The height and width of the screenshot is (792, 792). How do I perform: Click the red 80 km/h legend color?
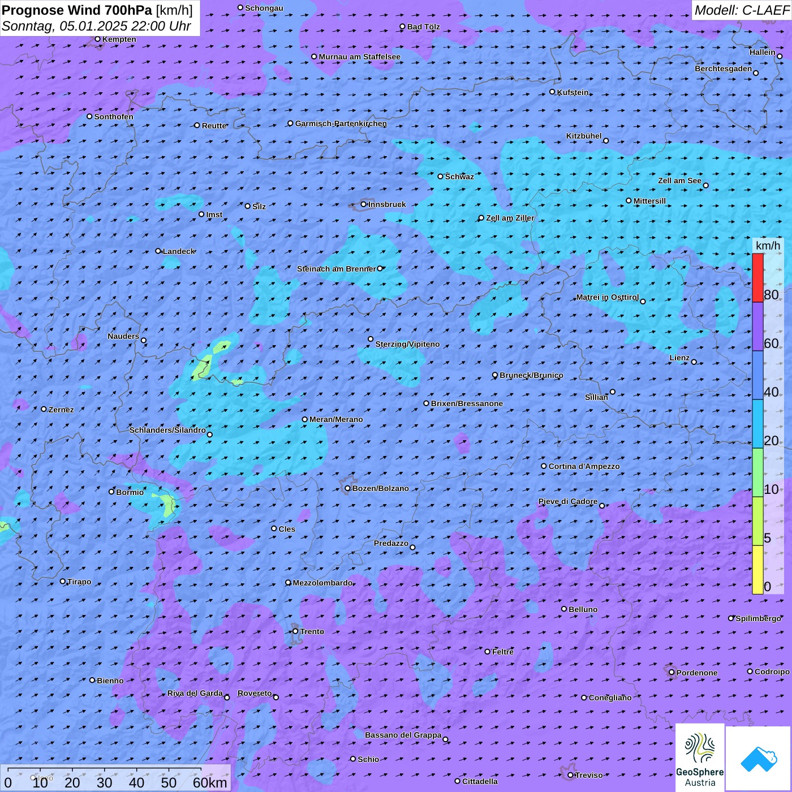[757, 278]
